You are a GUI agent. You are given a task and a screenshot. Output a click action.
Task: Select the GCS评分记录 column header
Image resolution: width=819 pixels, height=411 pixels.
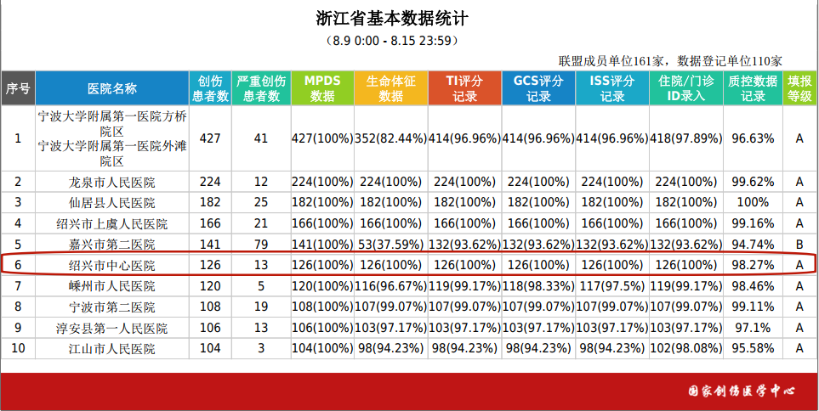pyautogui.click(x=538, y=88)
